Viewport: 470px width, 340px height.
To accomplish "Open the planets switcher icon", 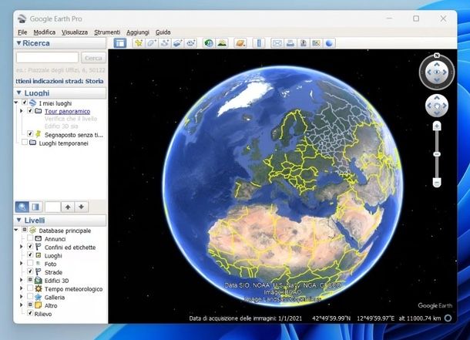I will [240, 43].
